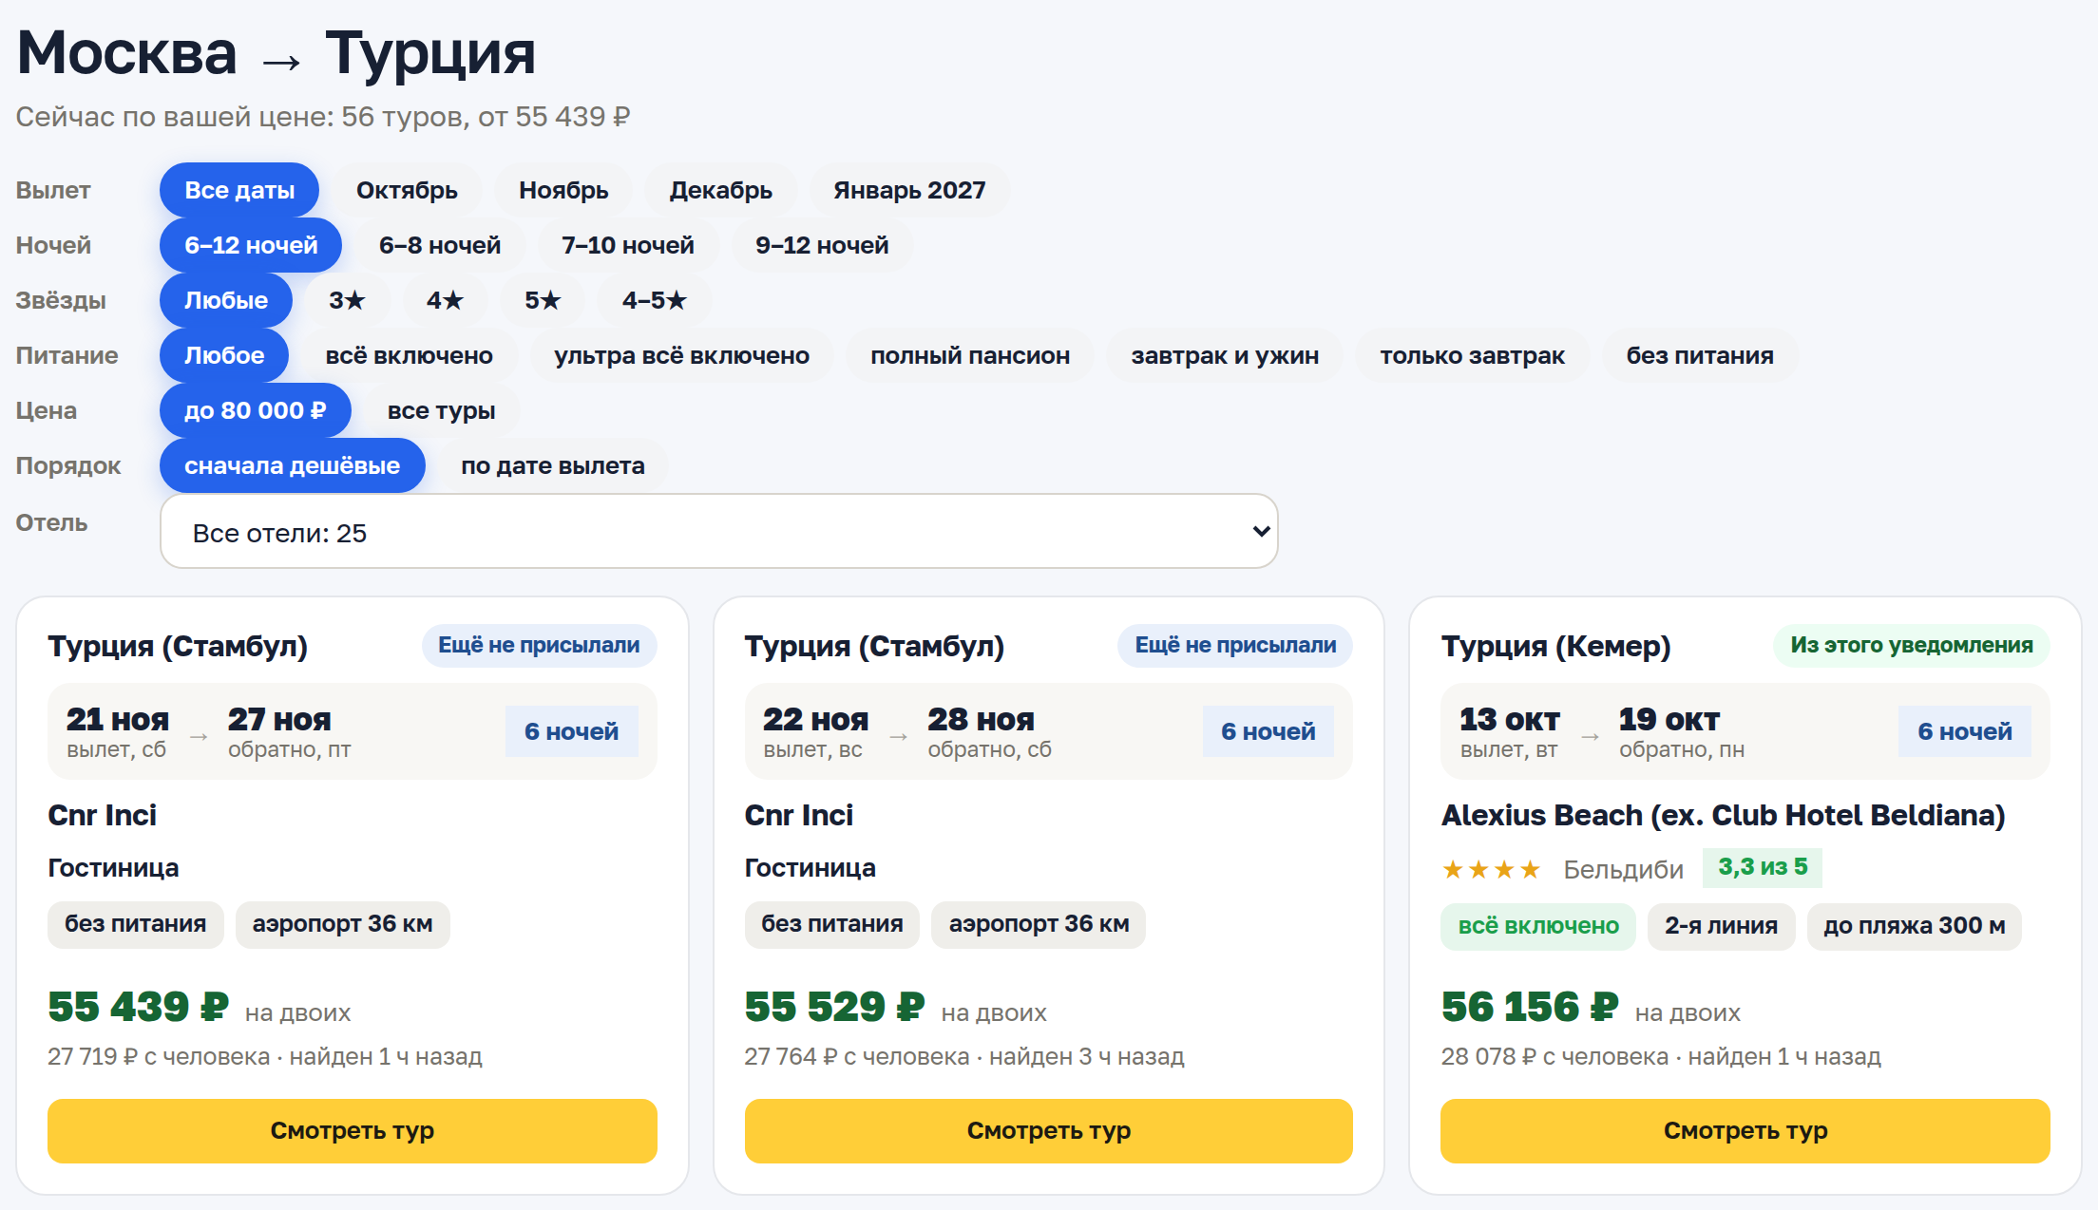
Task: Choose 6–8 ночей duration
Action: pos(440,245)
